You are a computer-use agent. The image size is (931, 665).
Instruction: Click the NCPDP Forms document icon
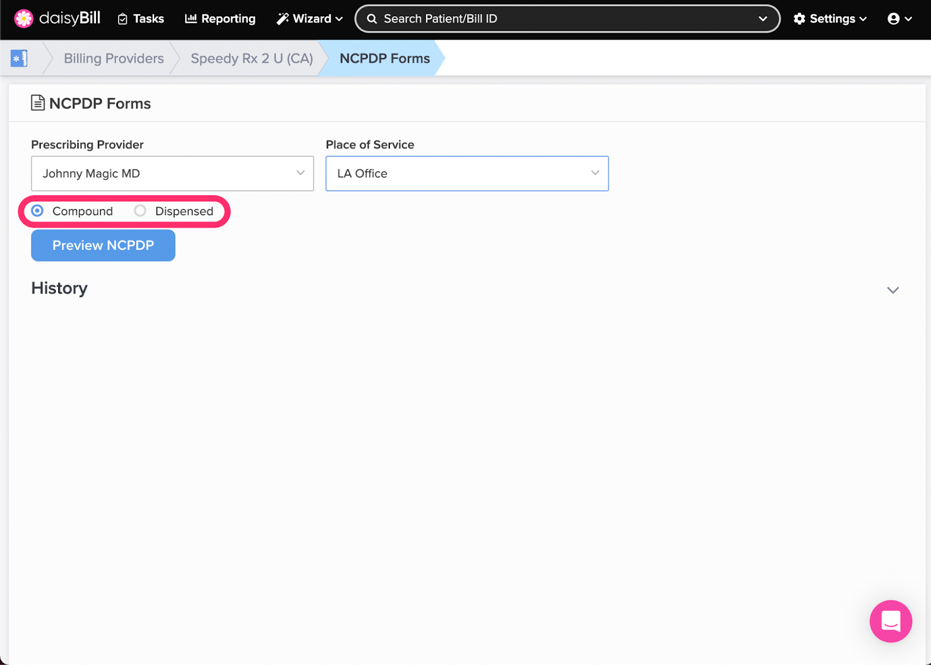click(x=38, y=103)
